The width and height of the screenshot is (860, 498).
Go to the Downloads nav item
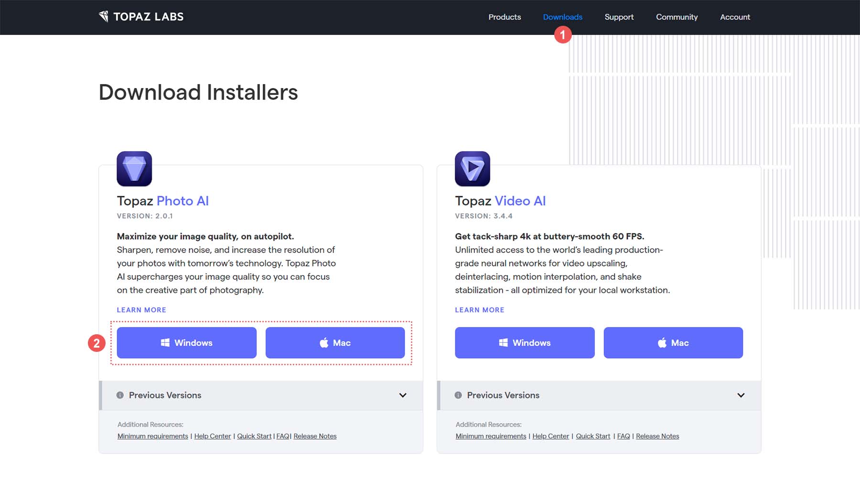(x=562, y=17)
